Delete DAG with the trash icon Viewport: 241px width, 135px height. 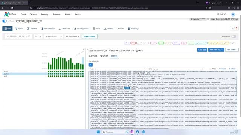236,28
